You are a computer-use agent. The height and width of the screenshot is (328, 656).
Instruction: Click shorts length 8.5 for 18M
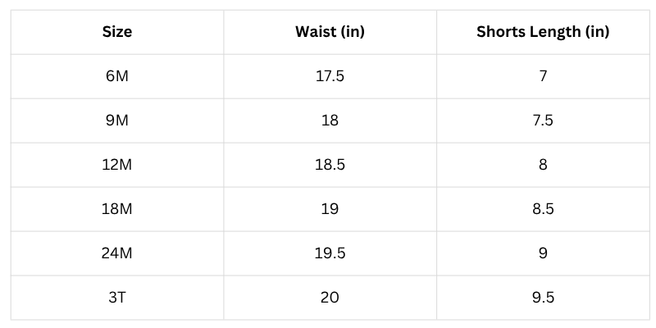tap(543, 209)
